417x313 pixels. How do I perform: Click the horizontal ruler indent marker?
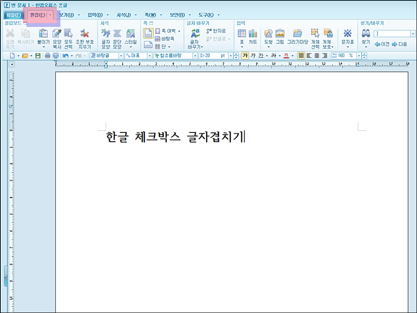pyautogui.click(x=106, y=64)
